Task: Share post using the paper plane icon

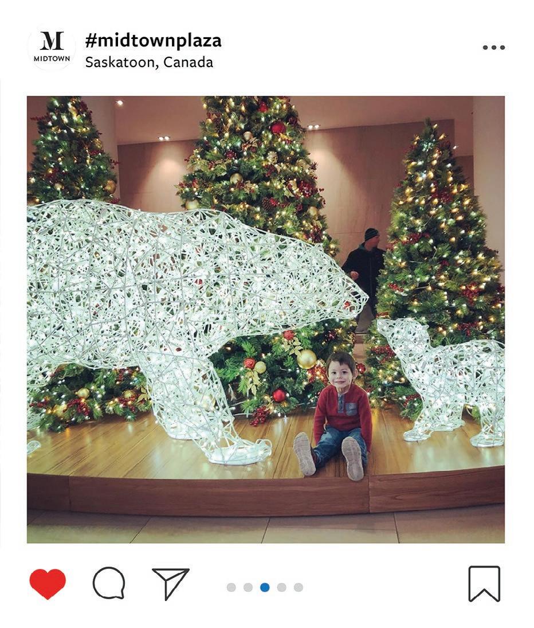Action: (171, 583)
